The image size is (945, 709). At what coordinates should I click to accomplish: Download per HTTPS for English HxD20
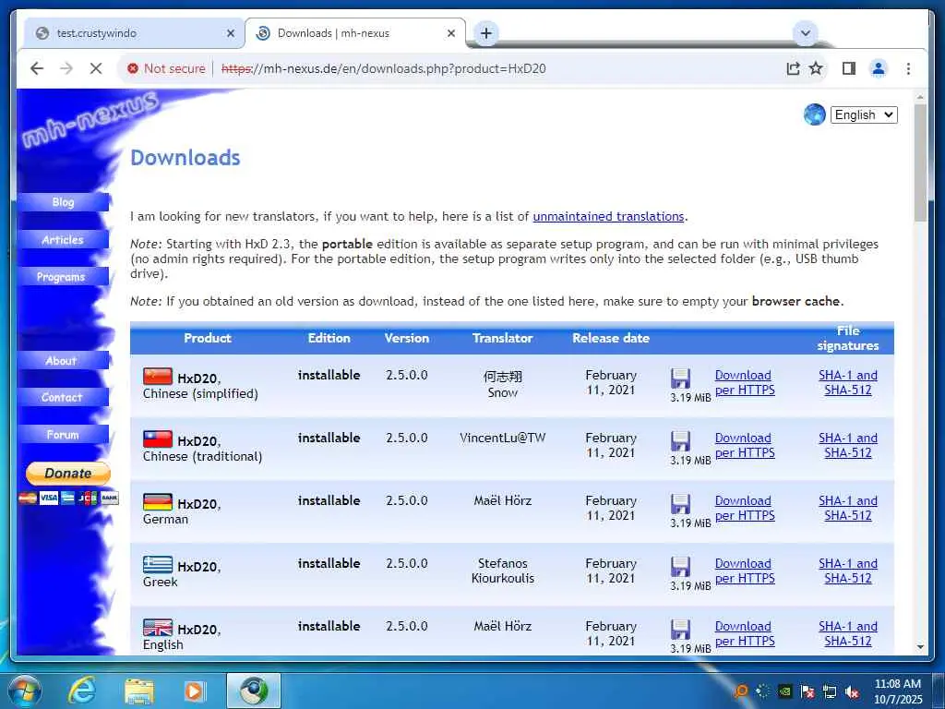745,633
